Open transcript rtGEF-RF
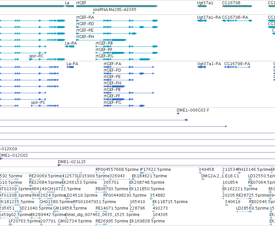 pos(104,50)
